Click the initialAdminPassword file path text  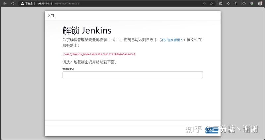99,54
